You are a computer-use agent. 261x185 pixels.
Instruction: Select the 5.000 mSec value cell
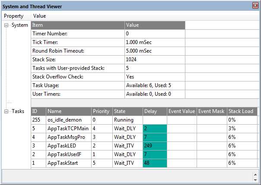155,51
